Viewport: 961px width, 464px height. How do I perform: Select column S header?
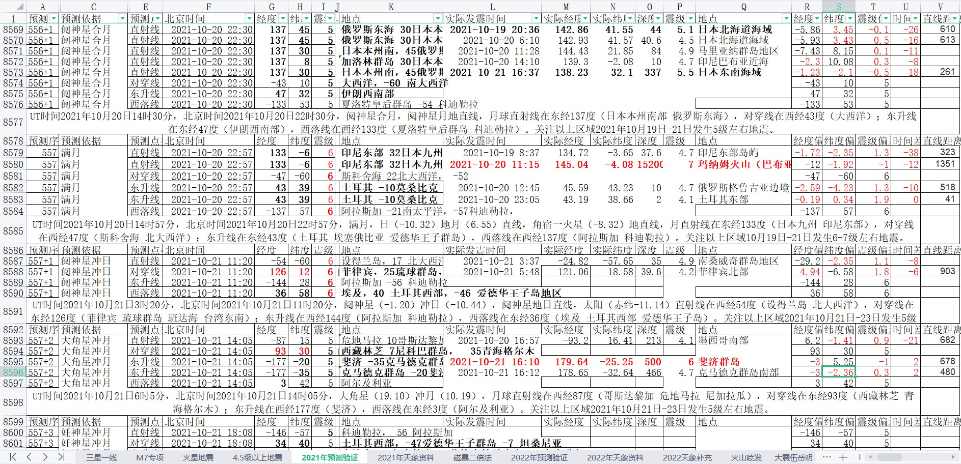click(839, 7)
